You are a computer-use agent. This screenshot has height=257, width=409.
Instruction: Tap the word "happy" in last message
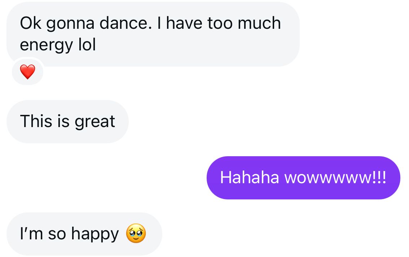[95, 234]
